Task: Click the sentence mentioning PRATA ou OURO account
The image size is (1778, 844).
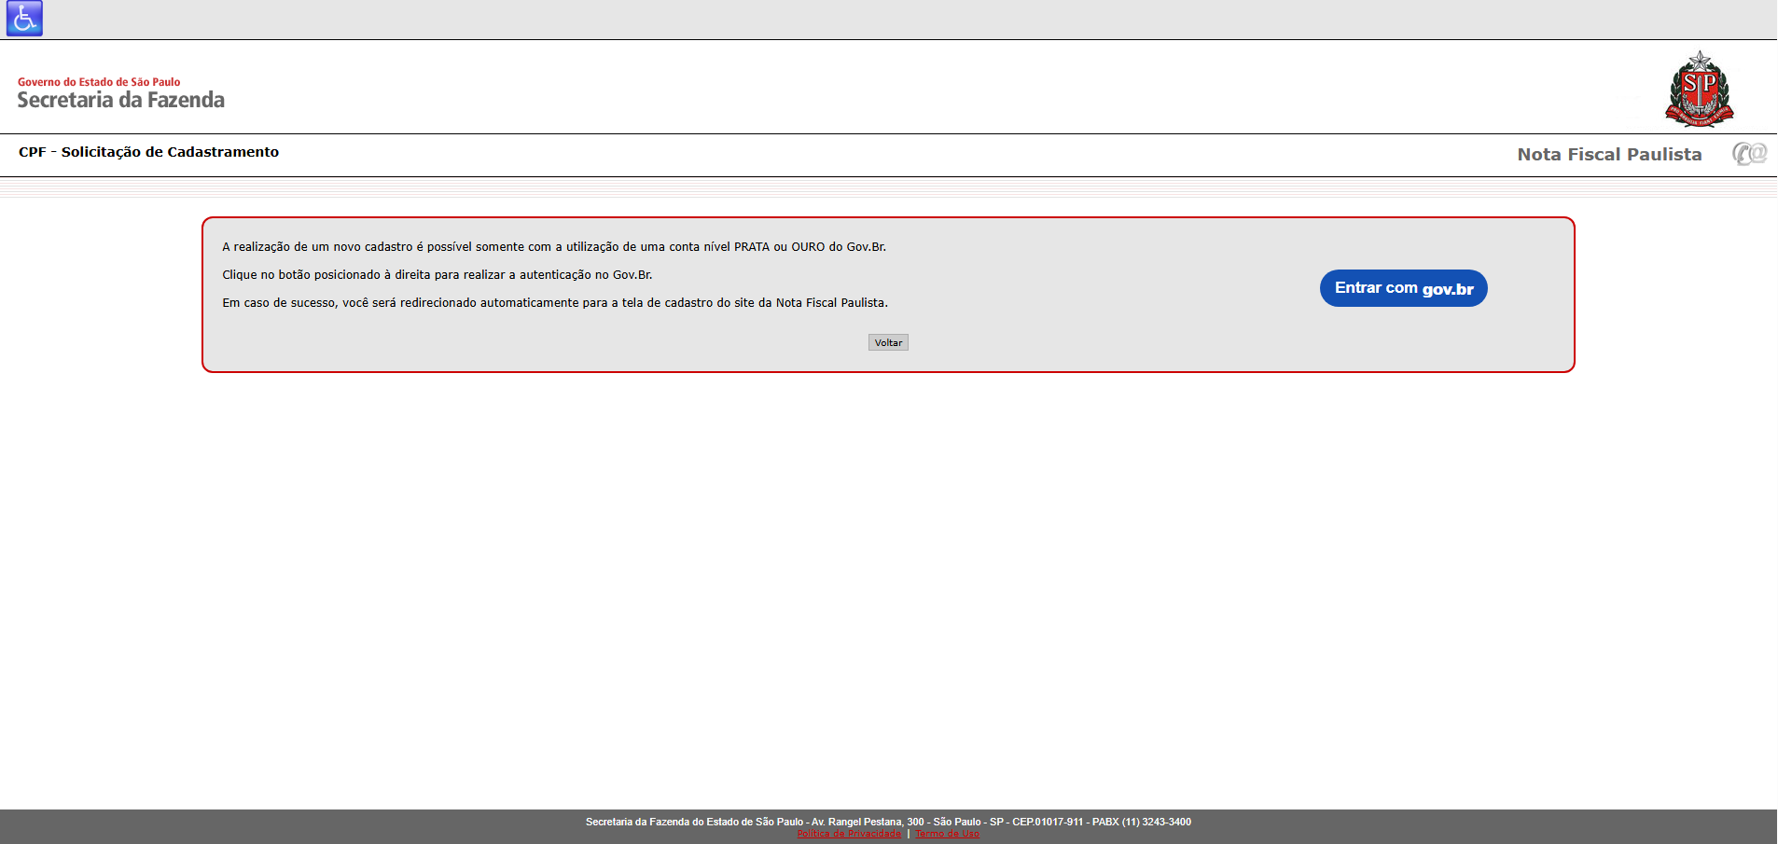Action: tap(554, 247)
